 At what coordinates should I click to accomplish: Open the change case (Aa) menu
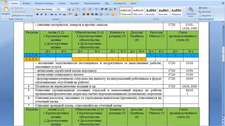point(65,14)
